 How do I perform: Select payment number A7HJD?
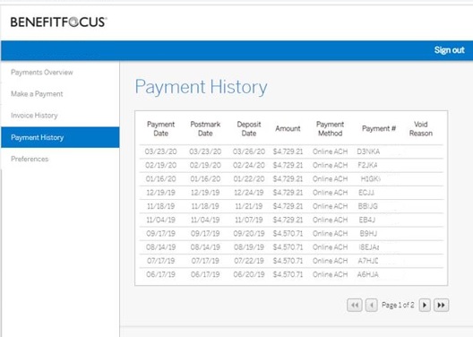pyautogui.click(x=368, y=261)
